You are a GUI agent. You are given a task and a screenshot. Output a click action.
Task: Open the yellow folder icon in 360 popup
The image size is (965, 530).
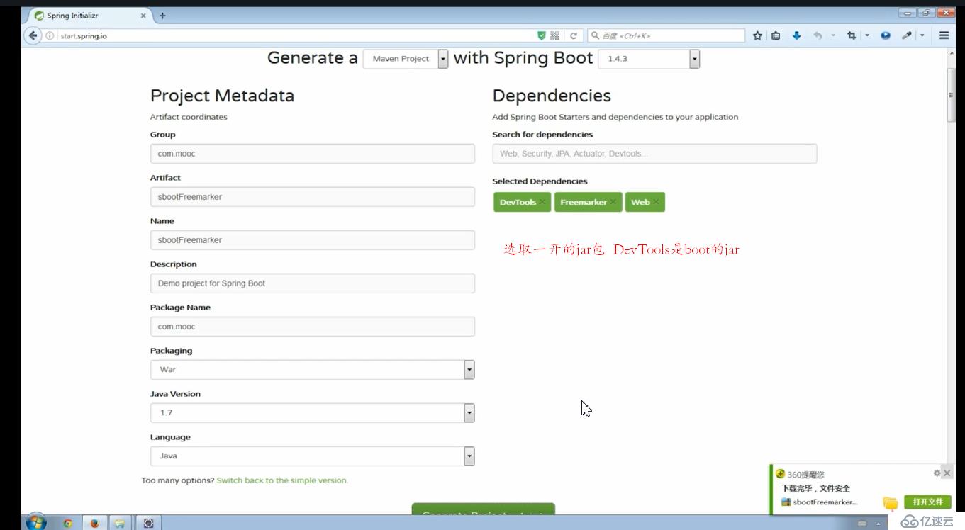[x=891, y=503]
